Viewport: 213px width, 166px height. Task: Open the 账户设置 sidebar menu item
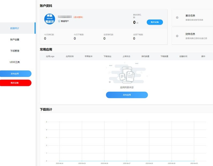point(15,40)
